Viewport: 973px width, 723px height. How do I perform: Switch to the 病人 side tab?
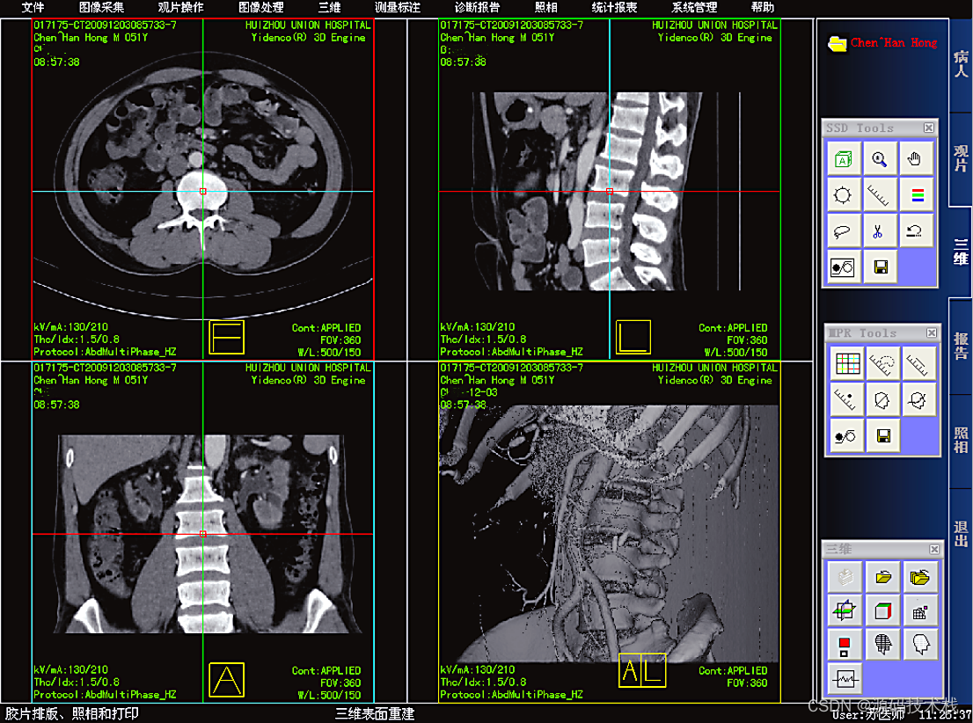[x=961, y=64]
